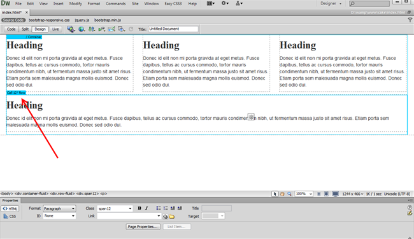Click the Visual aids eye icon
This screenshot has height=239, width=414.
tap(122, 29)
